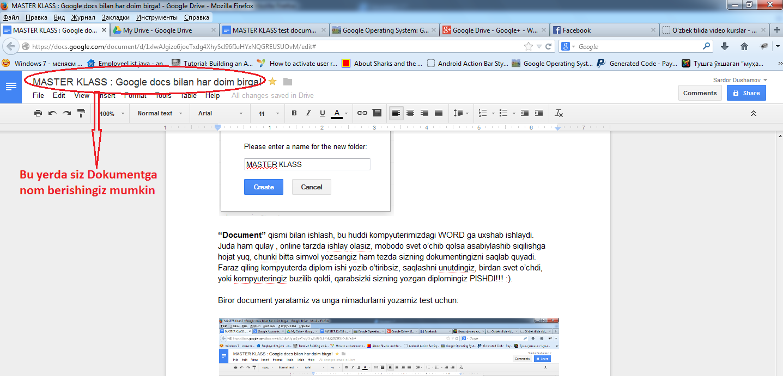Open the Docs Help menu

(x=213, y=95)
